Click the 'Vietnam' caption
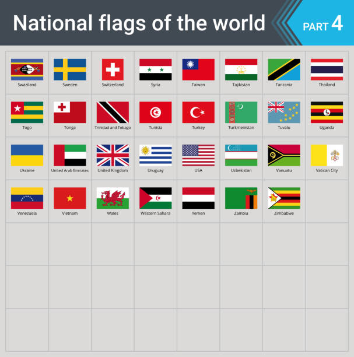Screen dimensions: 354x357 pos(69,213)
